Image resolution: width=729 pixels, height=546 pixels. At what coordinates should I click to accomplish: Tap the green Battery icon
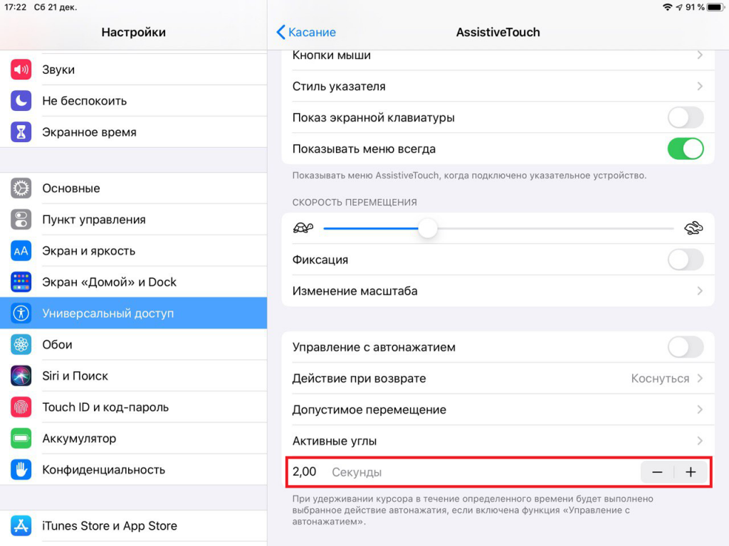(x=21, y=439)
